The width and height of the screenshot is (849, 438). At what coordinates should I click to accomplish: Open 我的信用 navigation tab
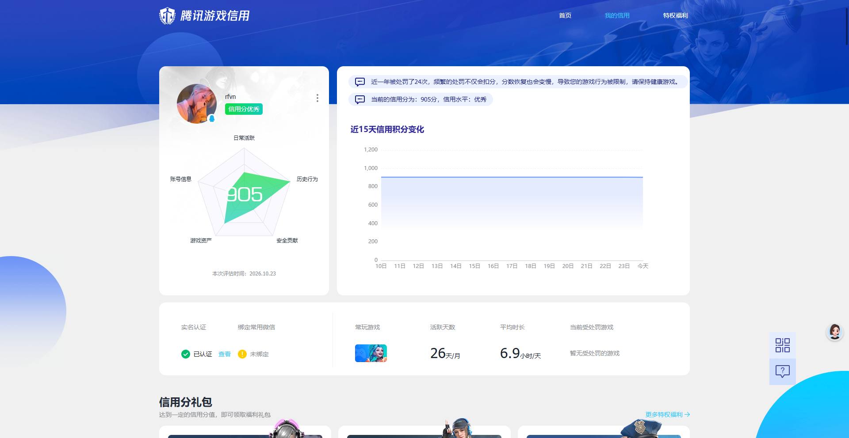click(617, 15)
